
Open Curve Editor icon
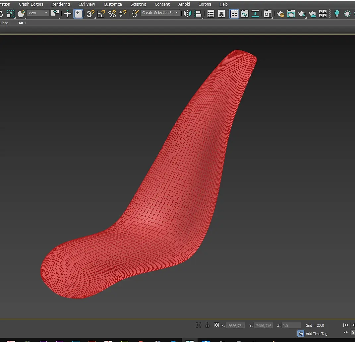coord(245,14)
